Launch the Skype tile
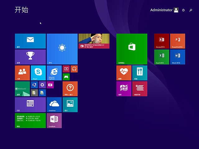 click(38, 73)
